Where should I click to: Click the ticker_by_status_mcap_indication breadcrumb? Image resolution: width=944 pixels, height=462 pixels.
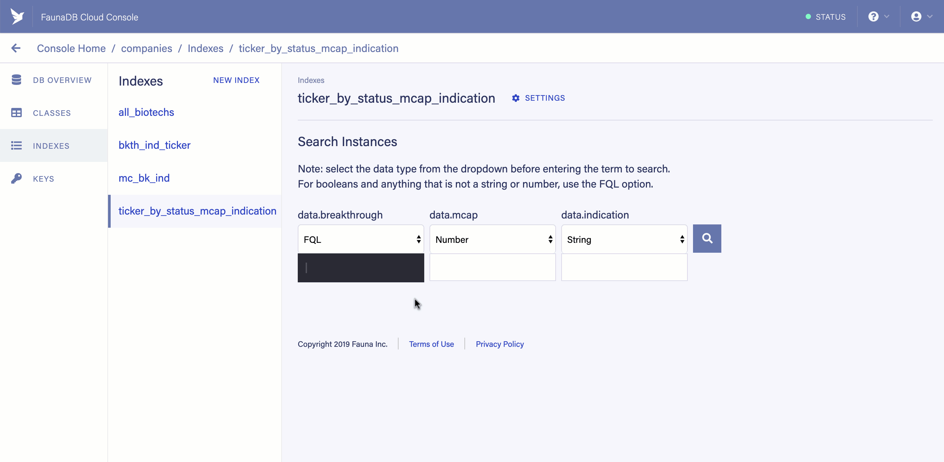319,48
